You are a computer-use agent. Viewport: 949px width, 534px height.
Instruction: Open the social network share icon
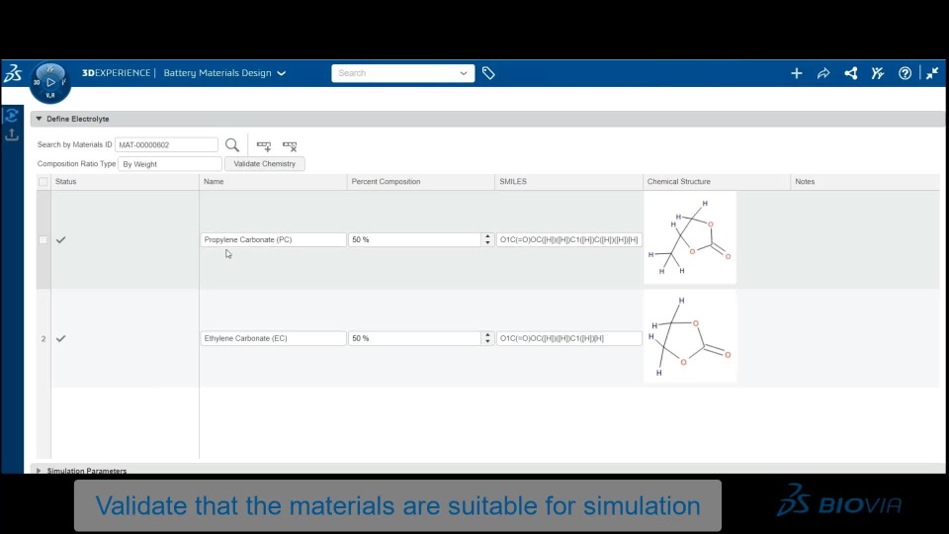851,73
